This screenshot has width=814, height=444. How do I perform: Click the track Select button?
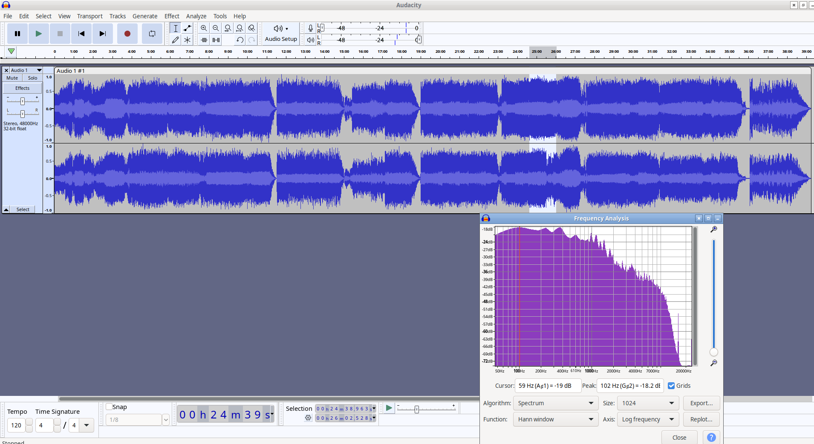pos(23,209)
